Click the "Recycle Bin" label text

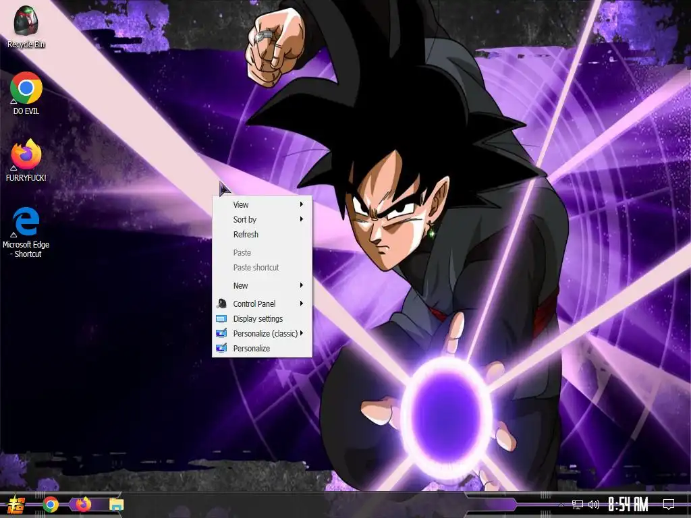(26, 44)
